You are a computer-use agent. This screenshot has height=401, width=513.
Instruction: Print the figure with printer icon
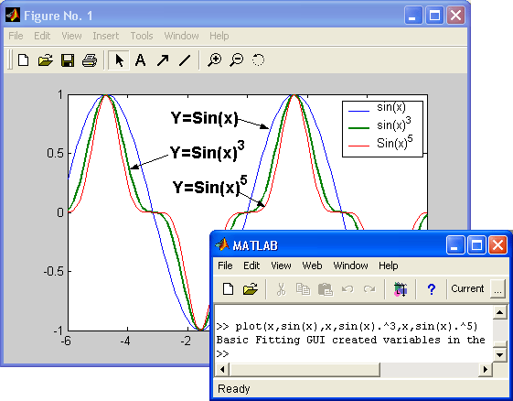[x=90, y=60]
